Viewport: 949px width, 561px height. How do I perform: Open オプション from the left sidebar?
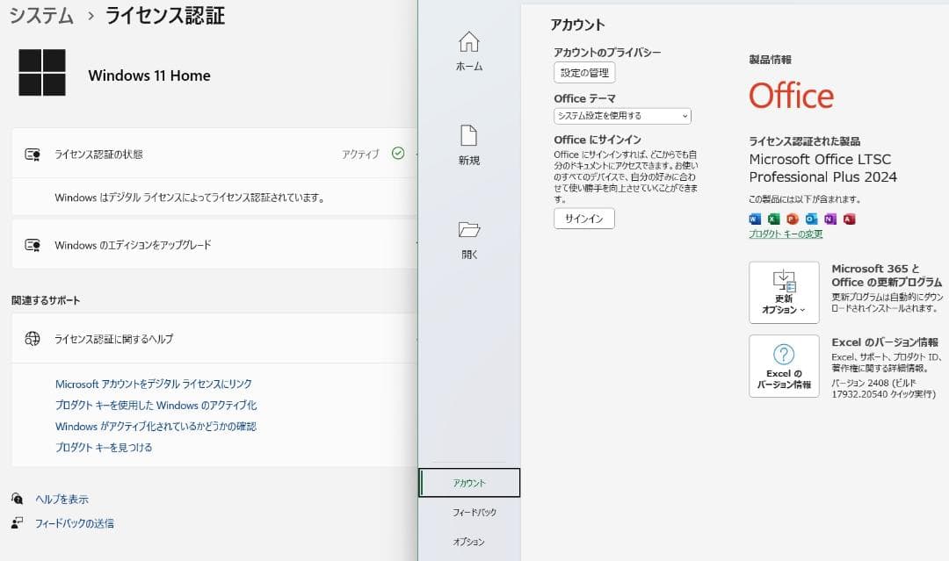point(470,542)
